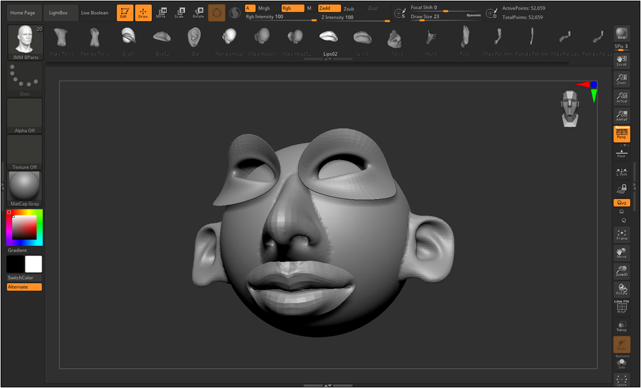Turn on Zsub sculpt mode
641x388 pixels.
click(349, 8)
